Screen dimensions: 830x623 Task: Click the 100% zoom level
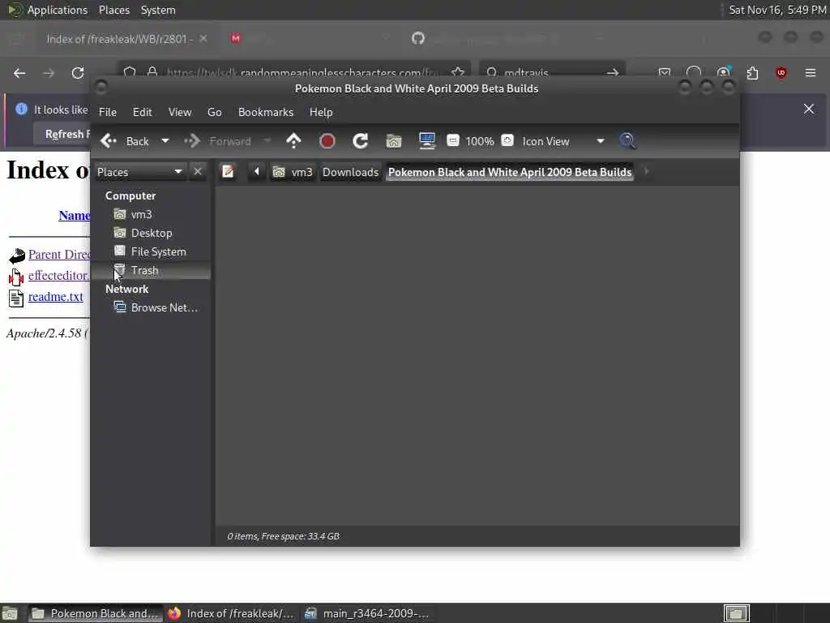pos(480,141)
